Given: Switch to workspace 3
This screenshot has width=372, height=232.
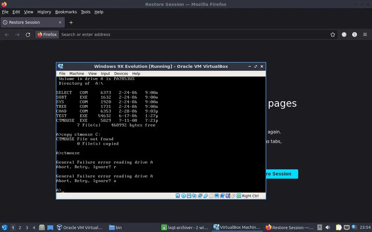Looking at the screenshot, I should pyautogui.click(x=27, y=228).
